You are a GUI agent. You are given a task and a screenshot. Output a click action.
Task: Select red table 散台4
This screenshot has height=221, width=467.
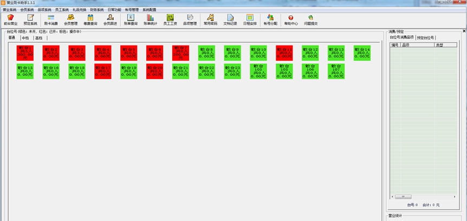(103, 53)
